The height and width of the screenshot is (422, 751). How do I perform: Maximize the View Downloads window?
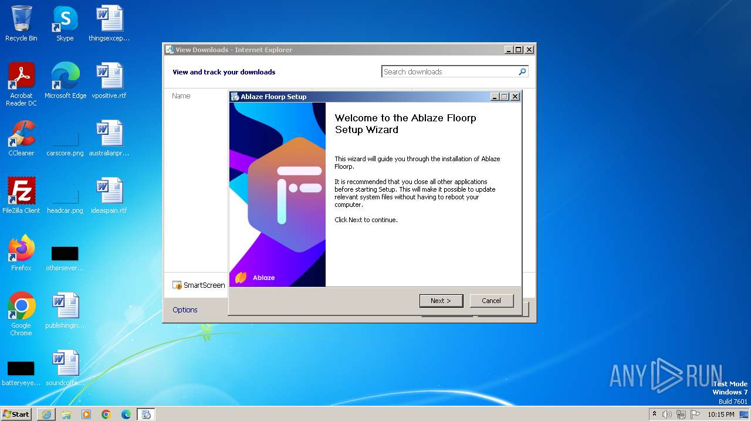[x=519, y=50]
